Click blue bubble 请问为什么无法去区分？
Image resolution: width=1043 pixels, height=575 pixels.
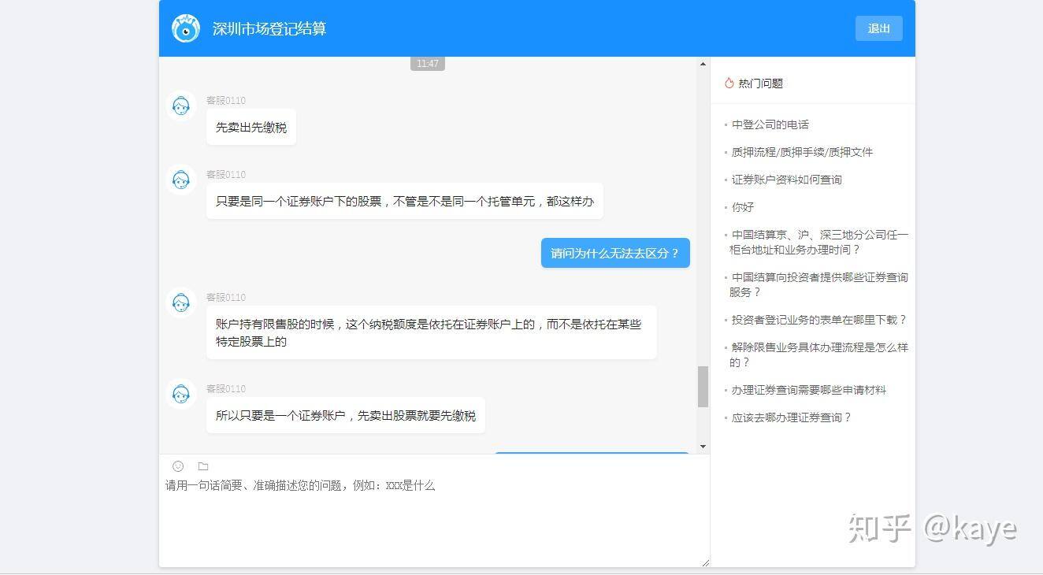tap(615, 253)
